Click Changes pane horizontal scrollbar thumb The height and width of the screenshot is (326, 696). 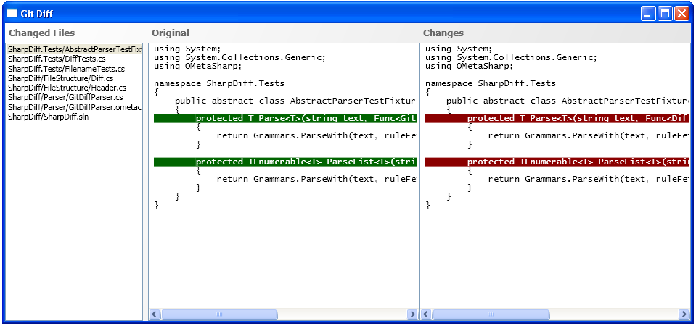[491, 314]
